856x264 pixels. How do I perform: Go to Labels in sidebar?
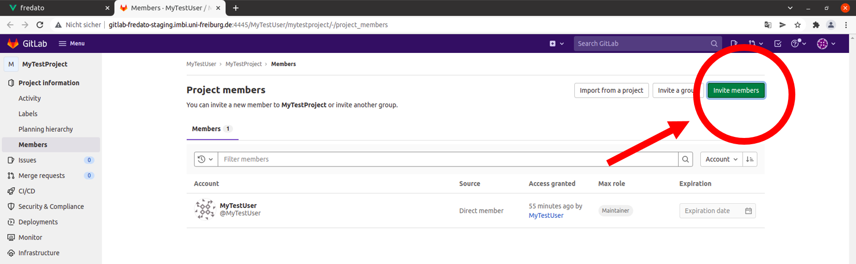(x=28, y=114)
